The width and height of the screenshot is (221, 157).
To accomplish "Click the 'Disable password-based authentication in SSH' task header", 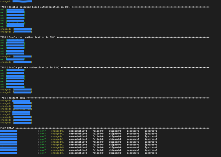I will (35, 7).
